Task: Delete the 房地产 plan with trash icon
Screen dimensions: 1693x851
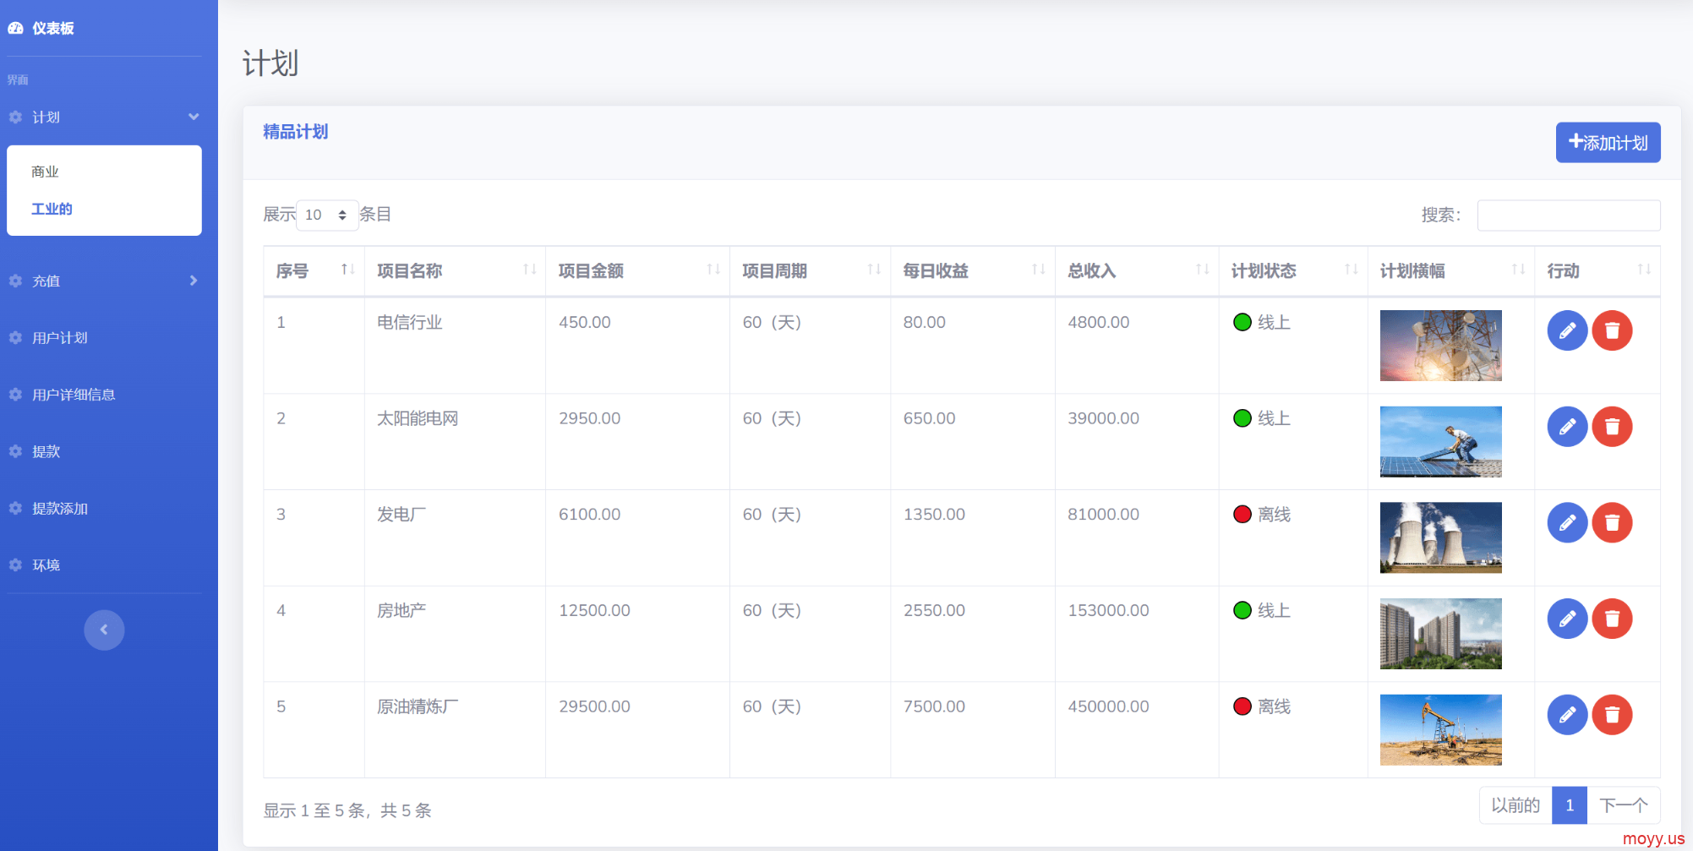Action: coord(1612,619)
